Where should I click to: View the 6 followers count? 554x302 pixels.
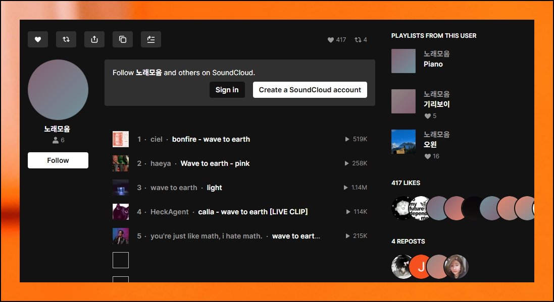[58, 140]
